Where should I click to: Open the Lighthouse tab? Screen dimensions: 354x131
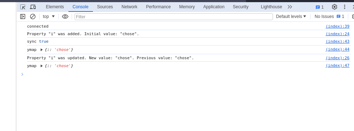click(x=272, y=7)
